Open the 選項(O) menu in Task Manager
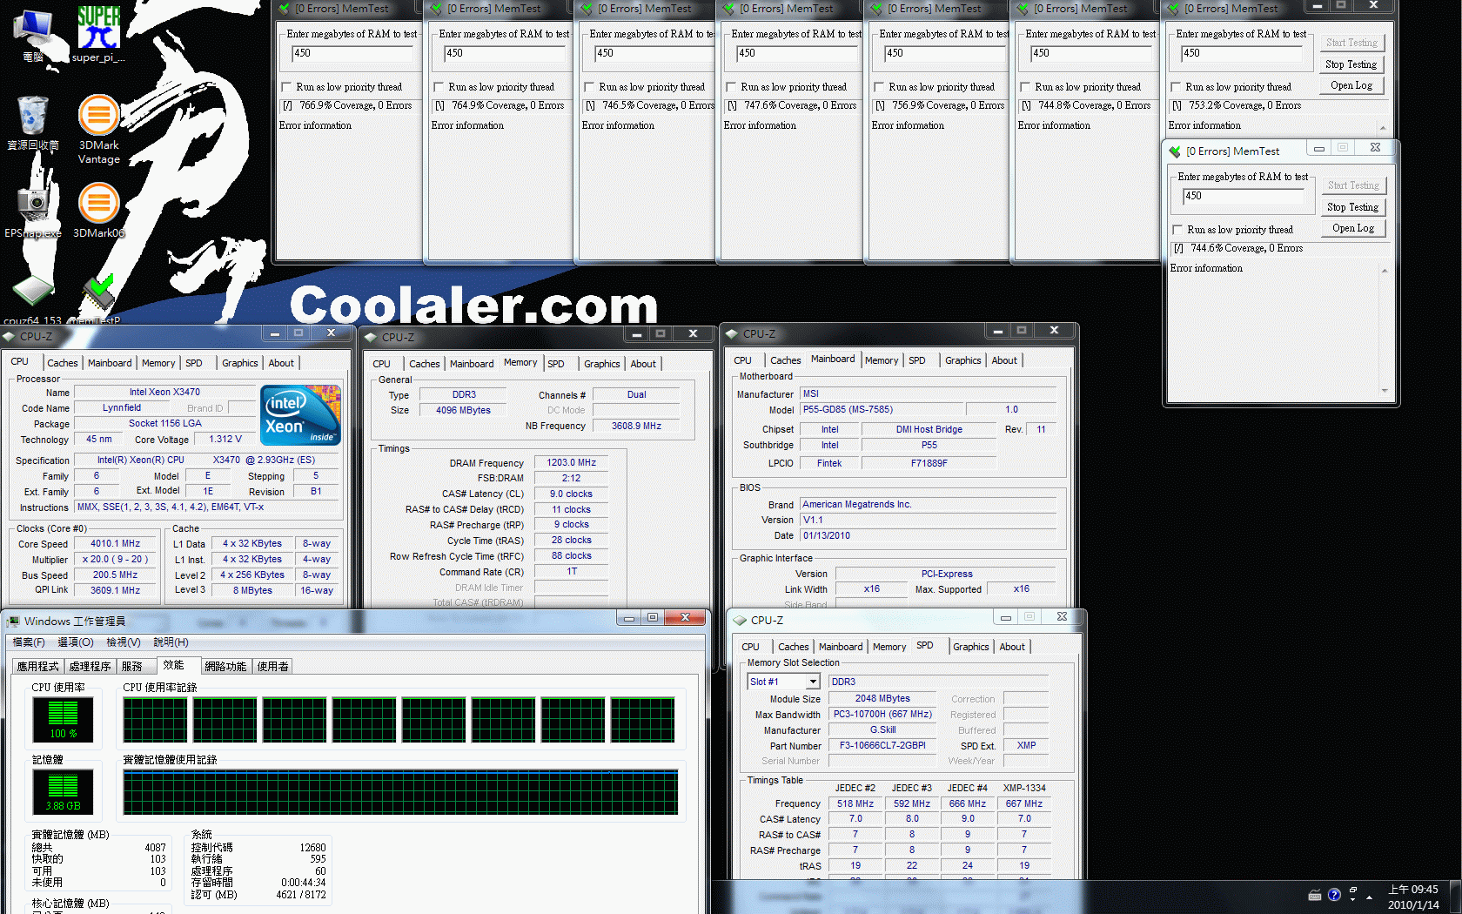 click(76, 642)
